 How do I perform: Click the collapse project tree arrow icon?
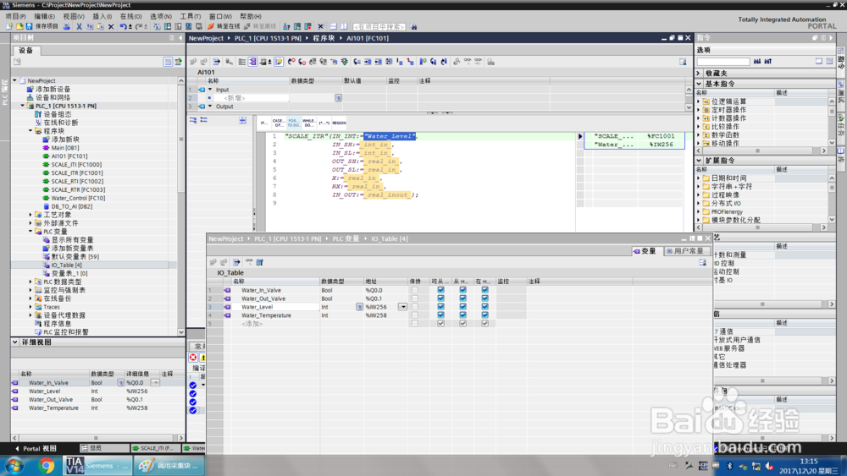[180, 38]
